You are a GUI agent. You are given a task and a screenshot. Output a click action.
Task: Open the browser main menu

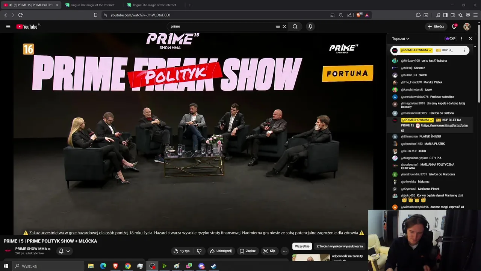[476, 15]
